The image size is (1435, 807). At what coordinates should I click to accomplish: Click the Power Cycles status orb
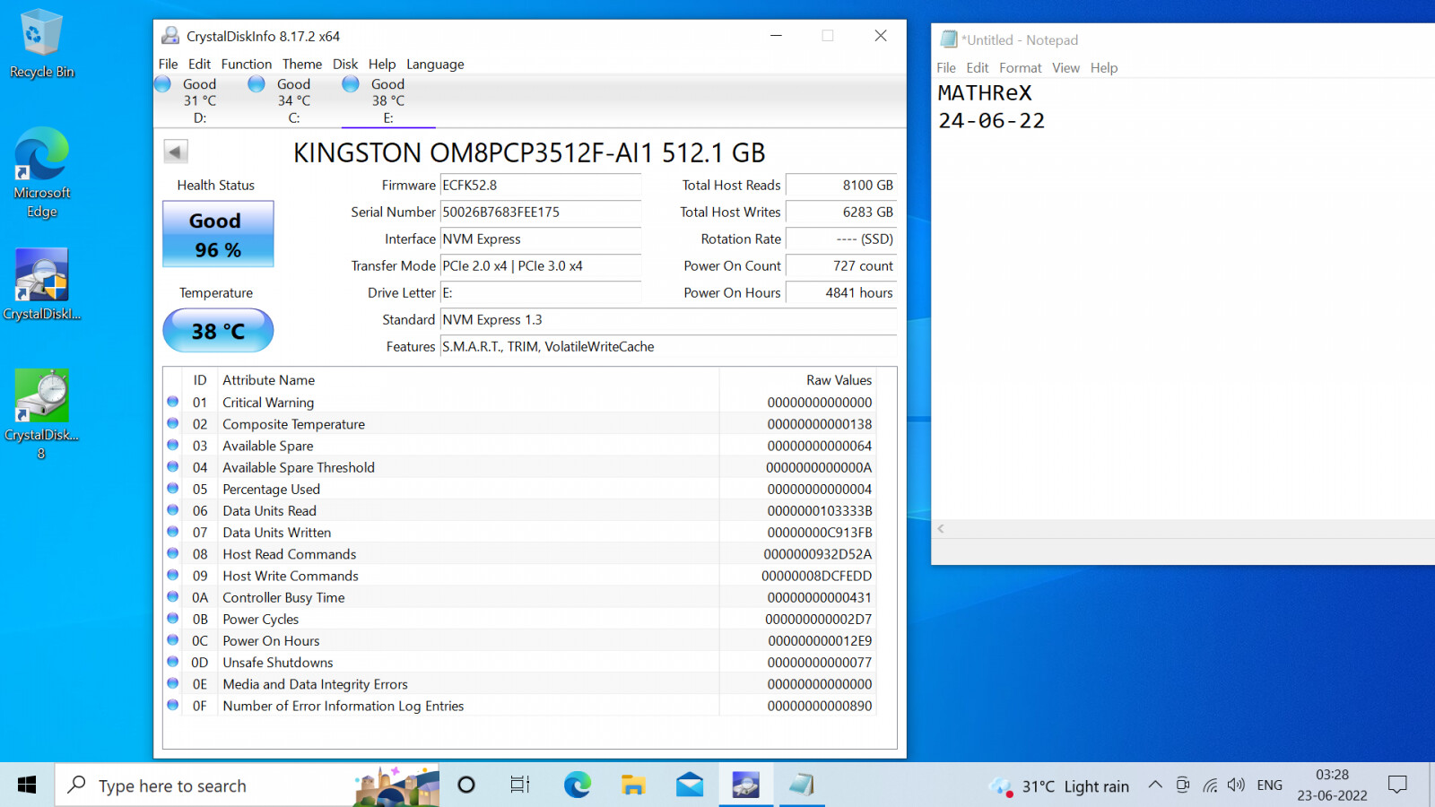point(173,619)
